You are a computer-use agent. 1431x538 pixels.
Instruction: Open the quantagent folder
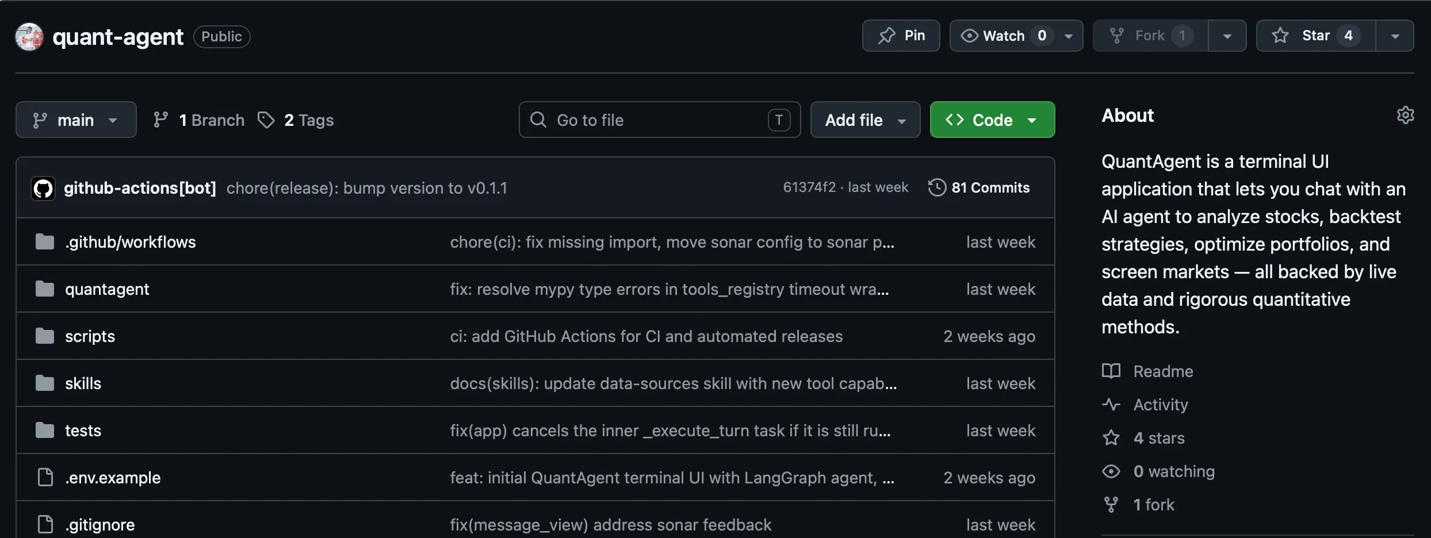(107, 289)
